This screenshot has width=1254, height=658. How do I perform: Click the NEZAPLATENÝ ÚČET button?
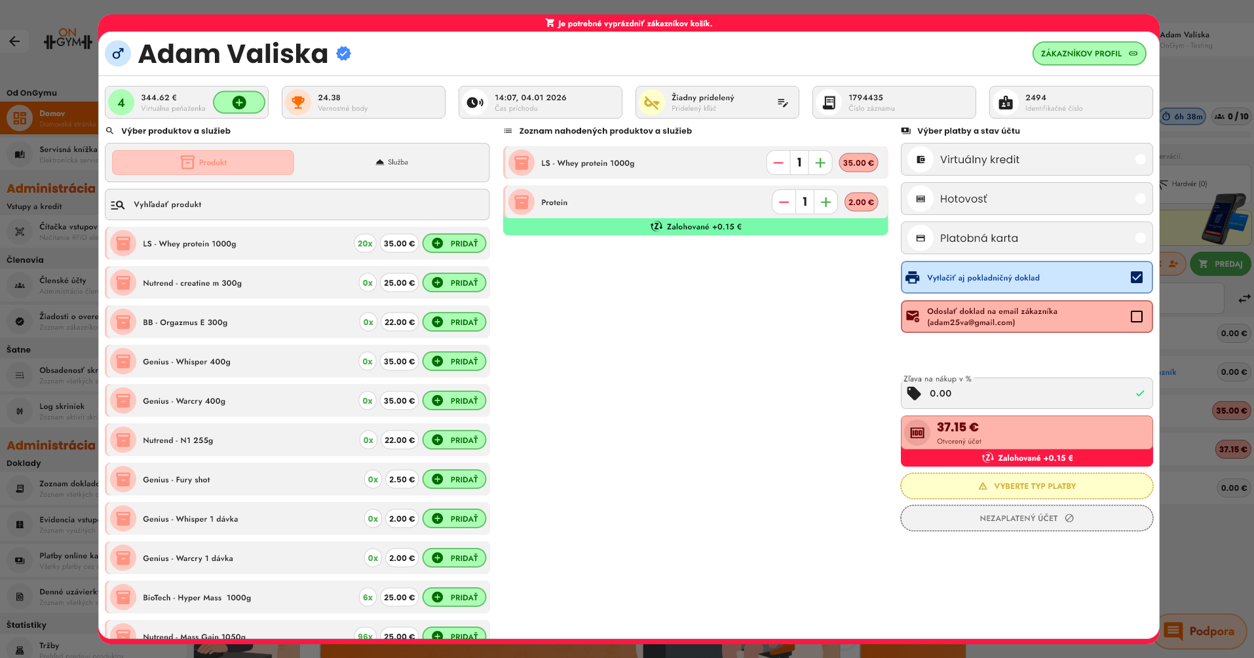tap(1027, 518)
